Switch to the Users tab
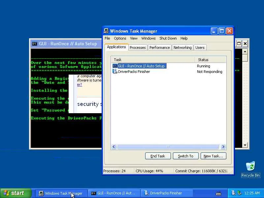This screenshot has width=264, height=198. pyautogui.click(x=200, y=48)
